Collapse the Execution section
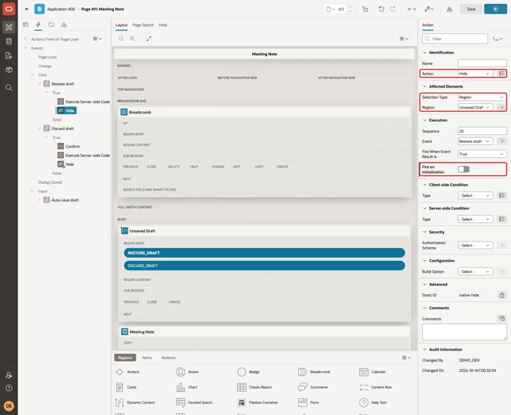The height and width of the screenshot is (415, 511). 424,120
